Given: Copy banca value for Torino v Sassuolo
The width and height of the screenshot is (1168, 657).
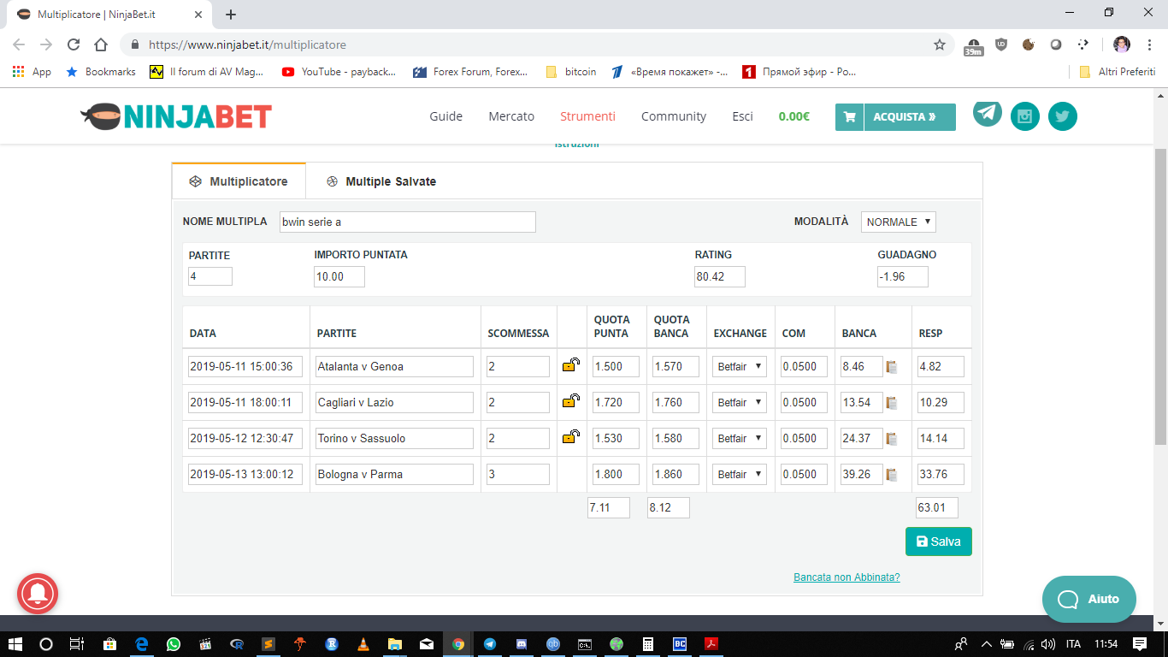Looking at the screenshot, I should click(x=892, y=439).
